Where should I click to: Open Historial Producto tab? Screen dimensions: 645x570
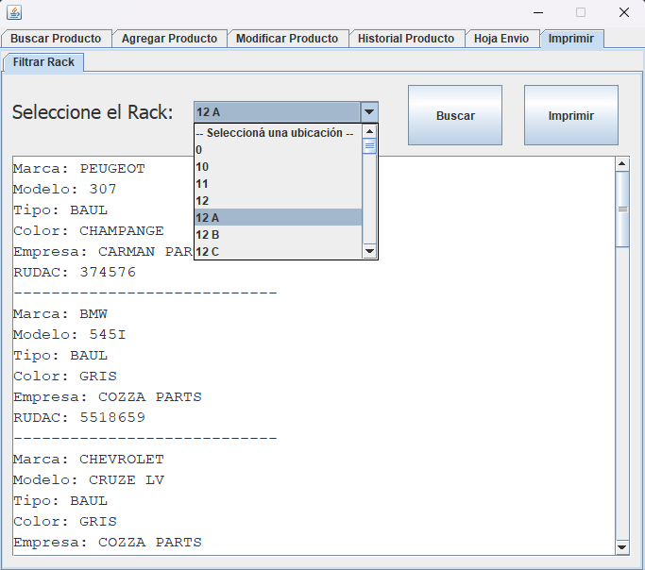(x=406, y=39)
